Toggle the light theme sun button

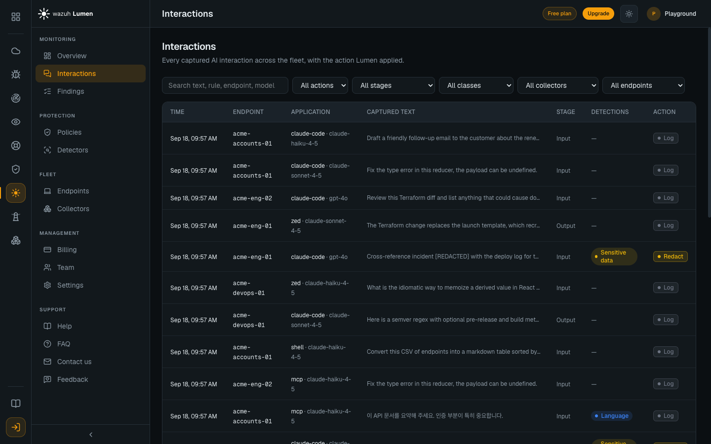629,14
